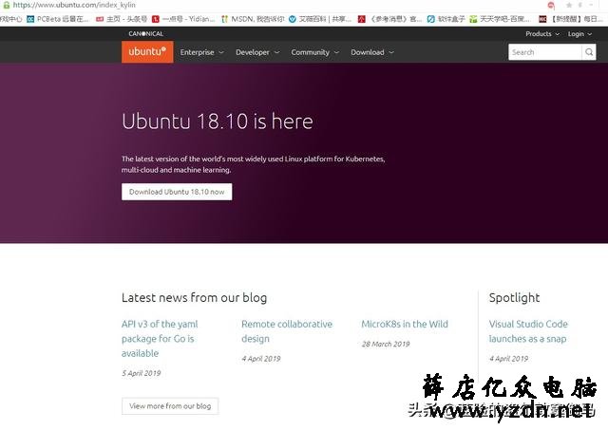The height and width of the screenshot is (430, 608).
Task: Expand the Community menu
Action: pyautogui.click(x=314, y=52)
